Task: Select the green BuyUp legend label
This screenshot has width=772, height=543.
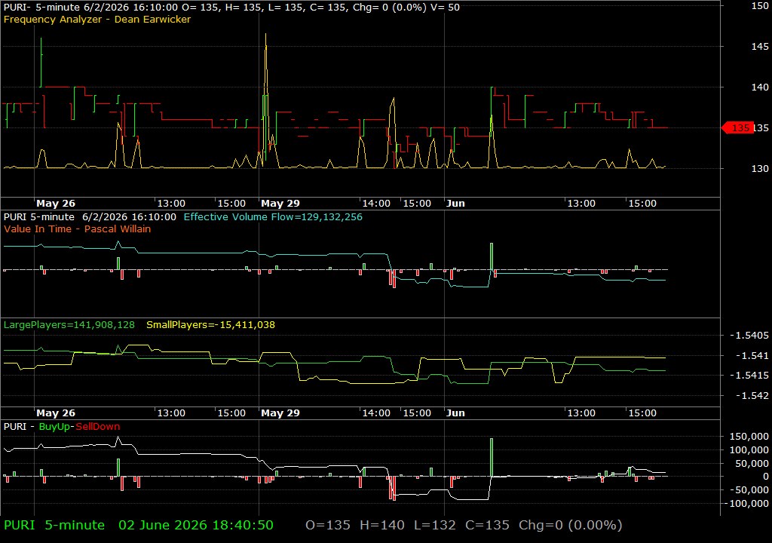Action: [x=54, y=426]
